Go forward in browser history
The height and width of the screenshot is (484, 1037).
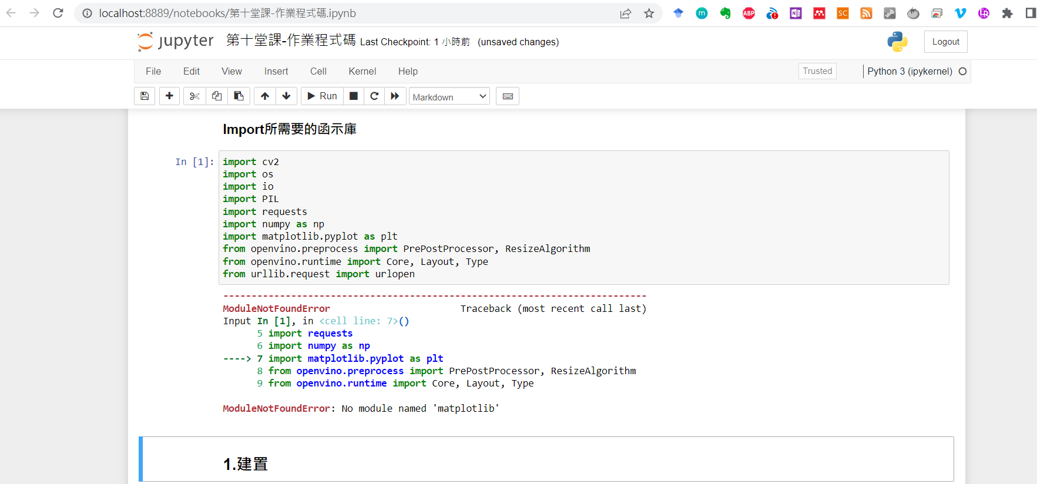coord(35,13)
